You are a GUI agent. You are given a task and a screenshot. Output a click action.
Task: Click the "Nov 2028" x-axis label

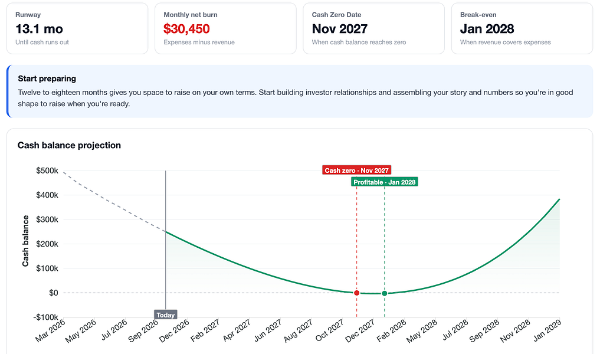coord(516,330)
